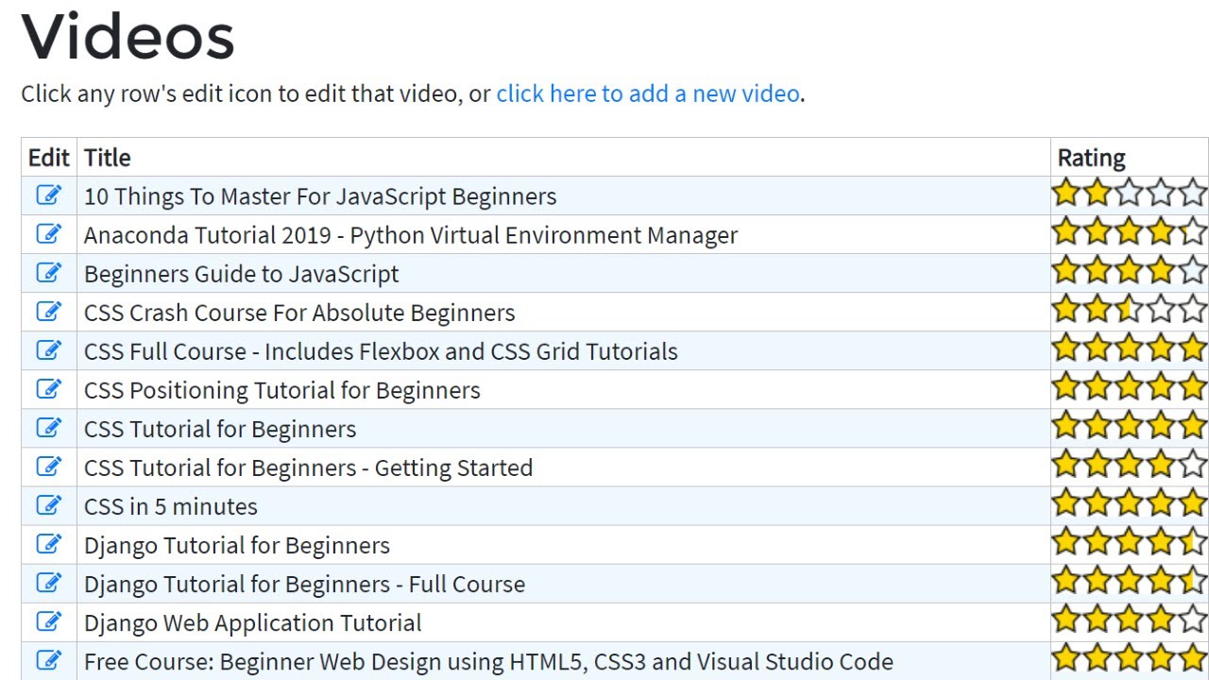Click star rating for CSS Crash Course
This screenshot has height=680, width=1209.
coord(1129,309)
